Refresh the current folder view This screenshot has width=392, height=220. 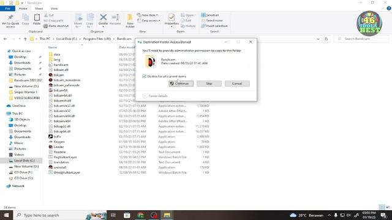point(326,39)
